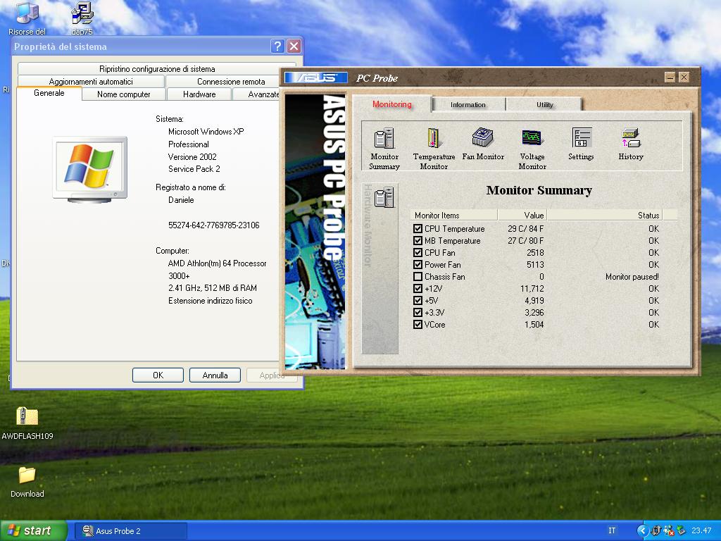Image resolution: width=721 pixels, height=541 pixels.
Task: Toggle the CPU Fan checkbox
Action: click(418, 253)
